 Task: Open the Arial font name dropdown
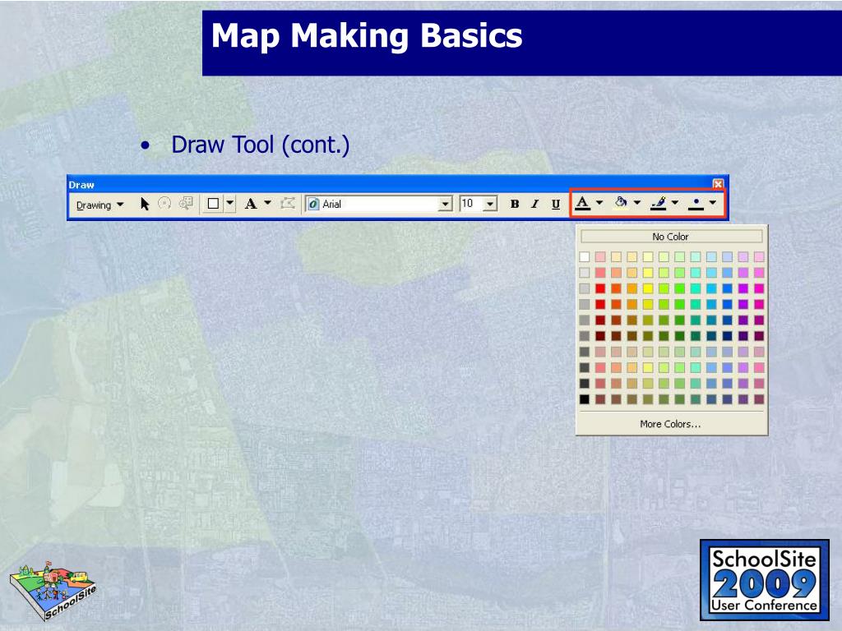coord(445,205)
